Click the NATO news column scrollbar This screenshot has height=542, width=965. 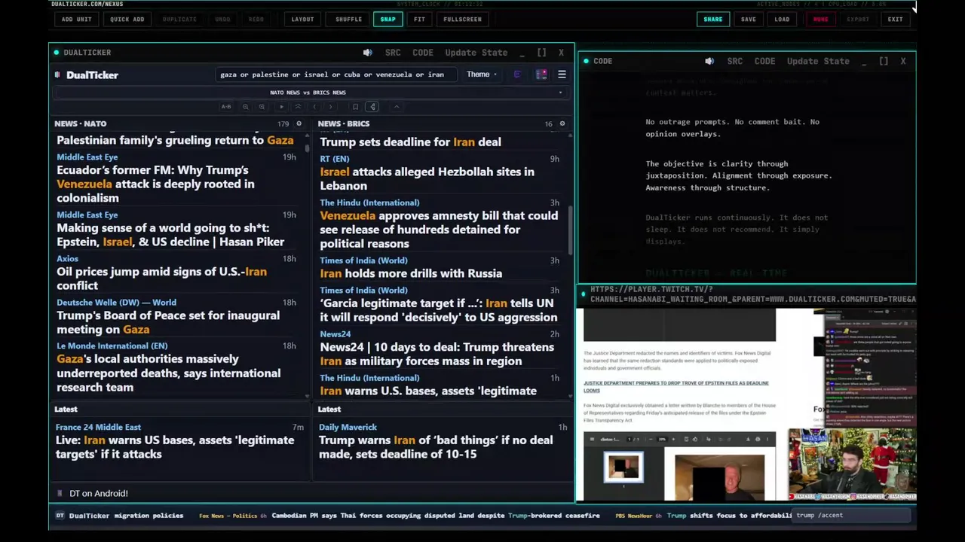click(x=308, y=147)
